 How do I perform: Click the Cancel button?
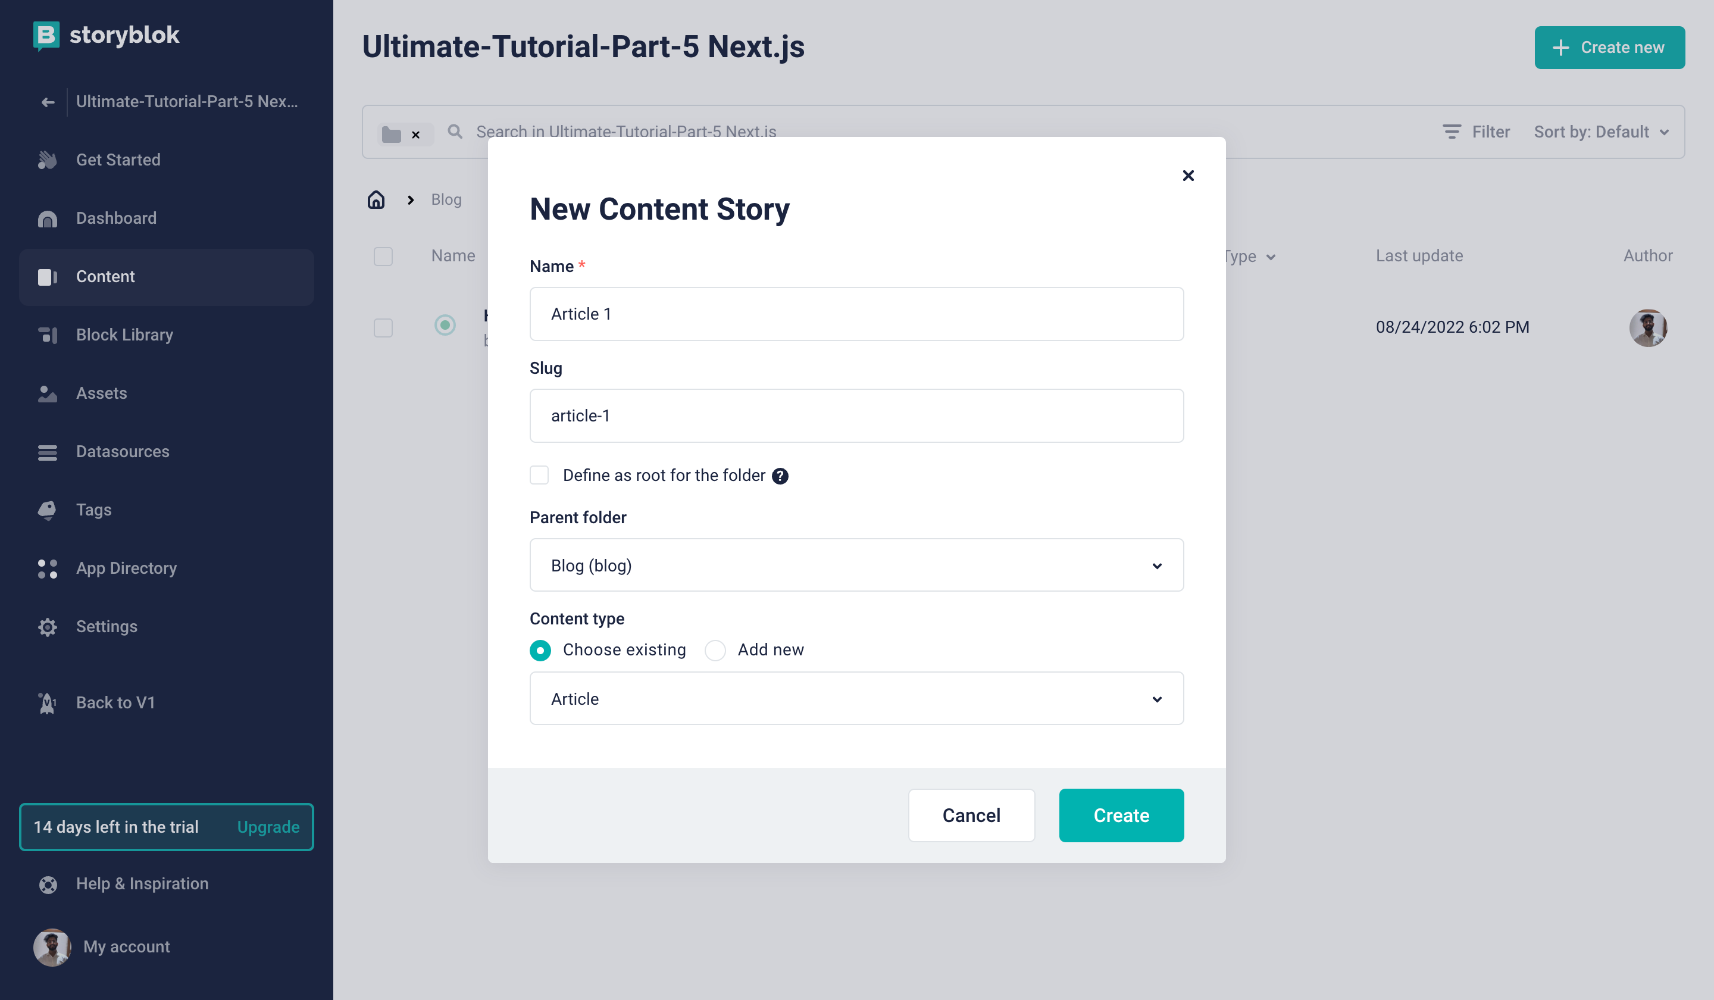tap(971, 815)
